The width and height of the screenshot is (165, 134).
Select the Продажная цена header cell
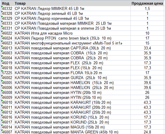point(147,3)
